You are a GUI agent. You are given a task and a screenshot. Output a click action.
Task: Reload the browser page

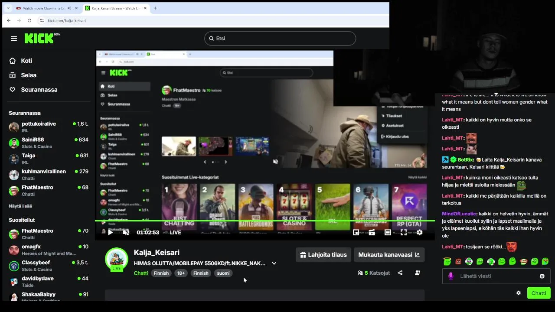29,20
